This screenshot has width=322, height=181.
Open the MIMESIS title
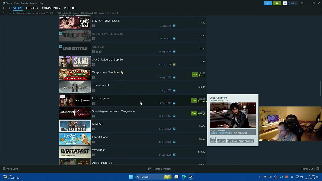click(98, 124)
